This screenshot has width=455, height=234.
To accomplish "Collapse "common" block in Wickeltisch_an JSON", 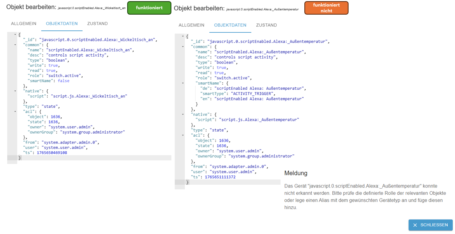I will pos(15,45).
